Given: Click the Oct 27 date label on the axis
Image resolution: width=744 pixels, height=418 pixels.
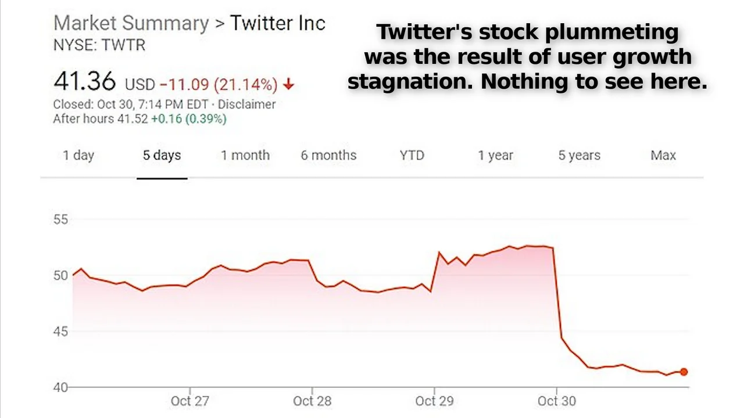Looking at the screenshot, I should coord(190,401).
